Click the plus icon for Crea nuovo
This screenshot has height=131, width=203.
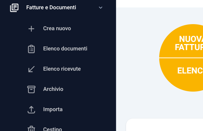(x=31, y=29)
